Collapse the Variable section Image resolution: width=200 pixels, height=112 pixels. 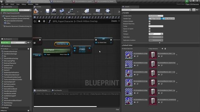[x=122, y=13]
